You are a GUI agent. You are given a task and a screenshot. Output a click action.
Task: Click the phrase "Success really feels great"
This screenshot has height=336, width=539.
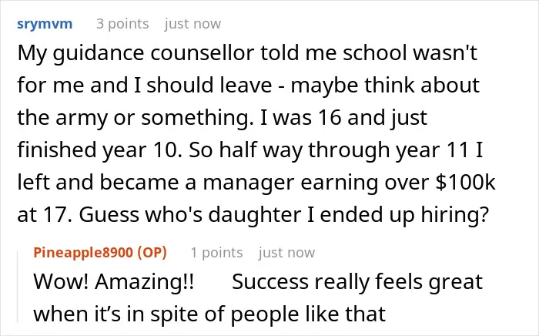point(357,282)
